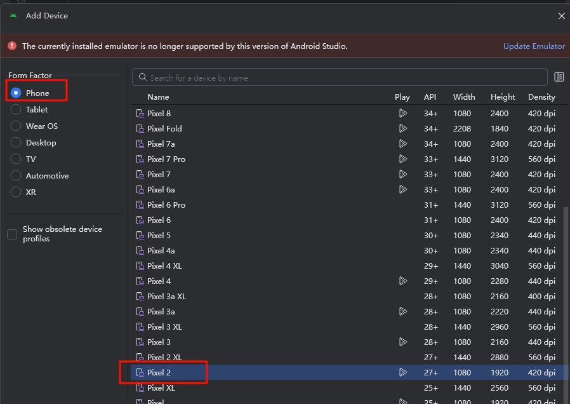Click the device icon beside Pixel 4a
570x404 pixels.
(x=140, y=251)
